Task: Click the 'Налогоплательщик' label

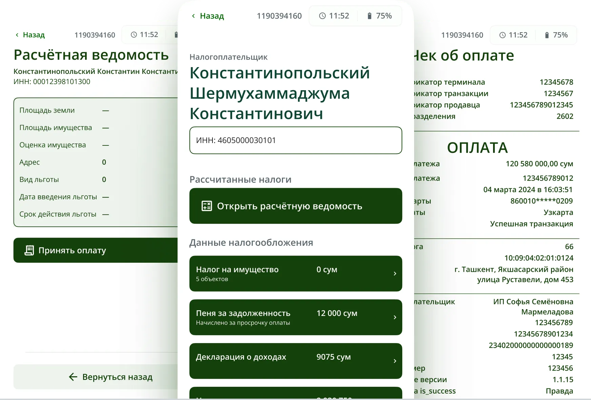Action: (x=228, y=57)
